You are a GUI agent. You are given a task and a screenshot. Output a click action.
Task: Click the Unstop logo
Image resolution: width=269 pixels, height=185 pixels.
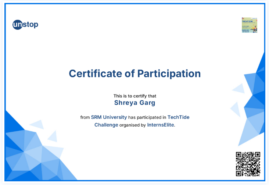[x=25, y=25]
